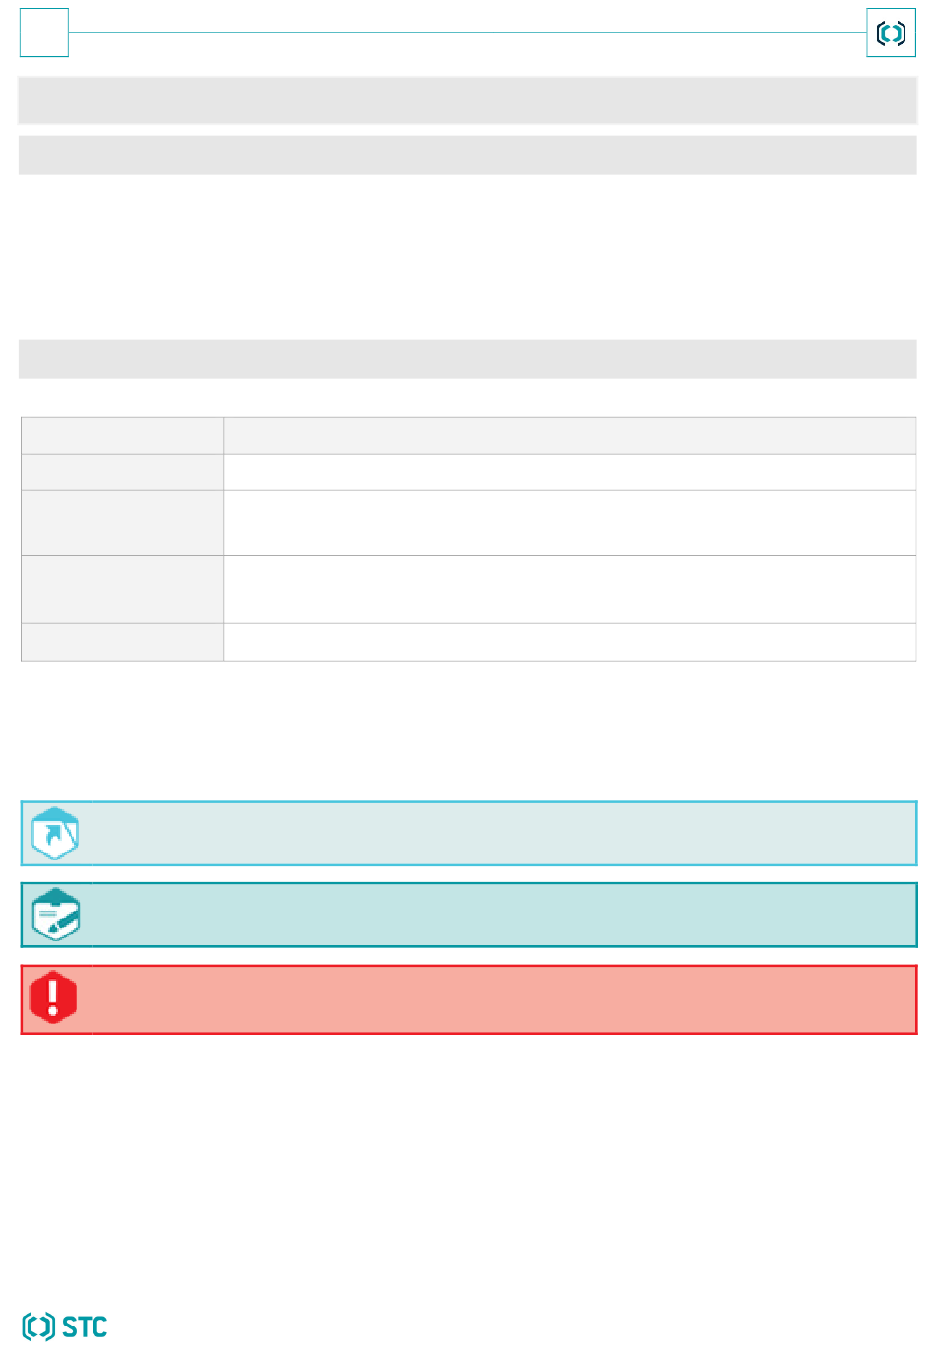This screenshot has height=1358, width=935.
Task: Click the tallest gray heading bar
Action: [467, 100]
